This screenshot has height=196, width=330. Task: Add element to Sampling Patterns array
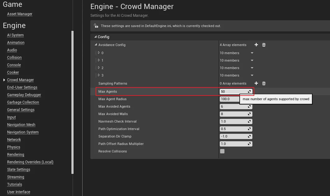pyautogui.click(x=256, y=83)
